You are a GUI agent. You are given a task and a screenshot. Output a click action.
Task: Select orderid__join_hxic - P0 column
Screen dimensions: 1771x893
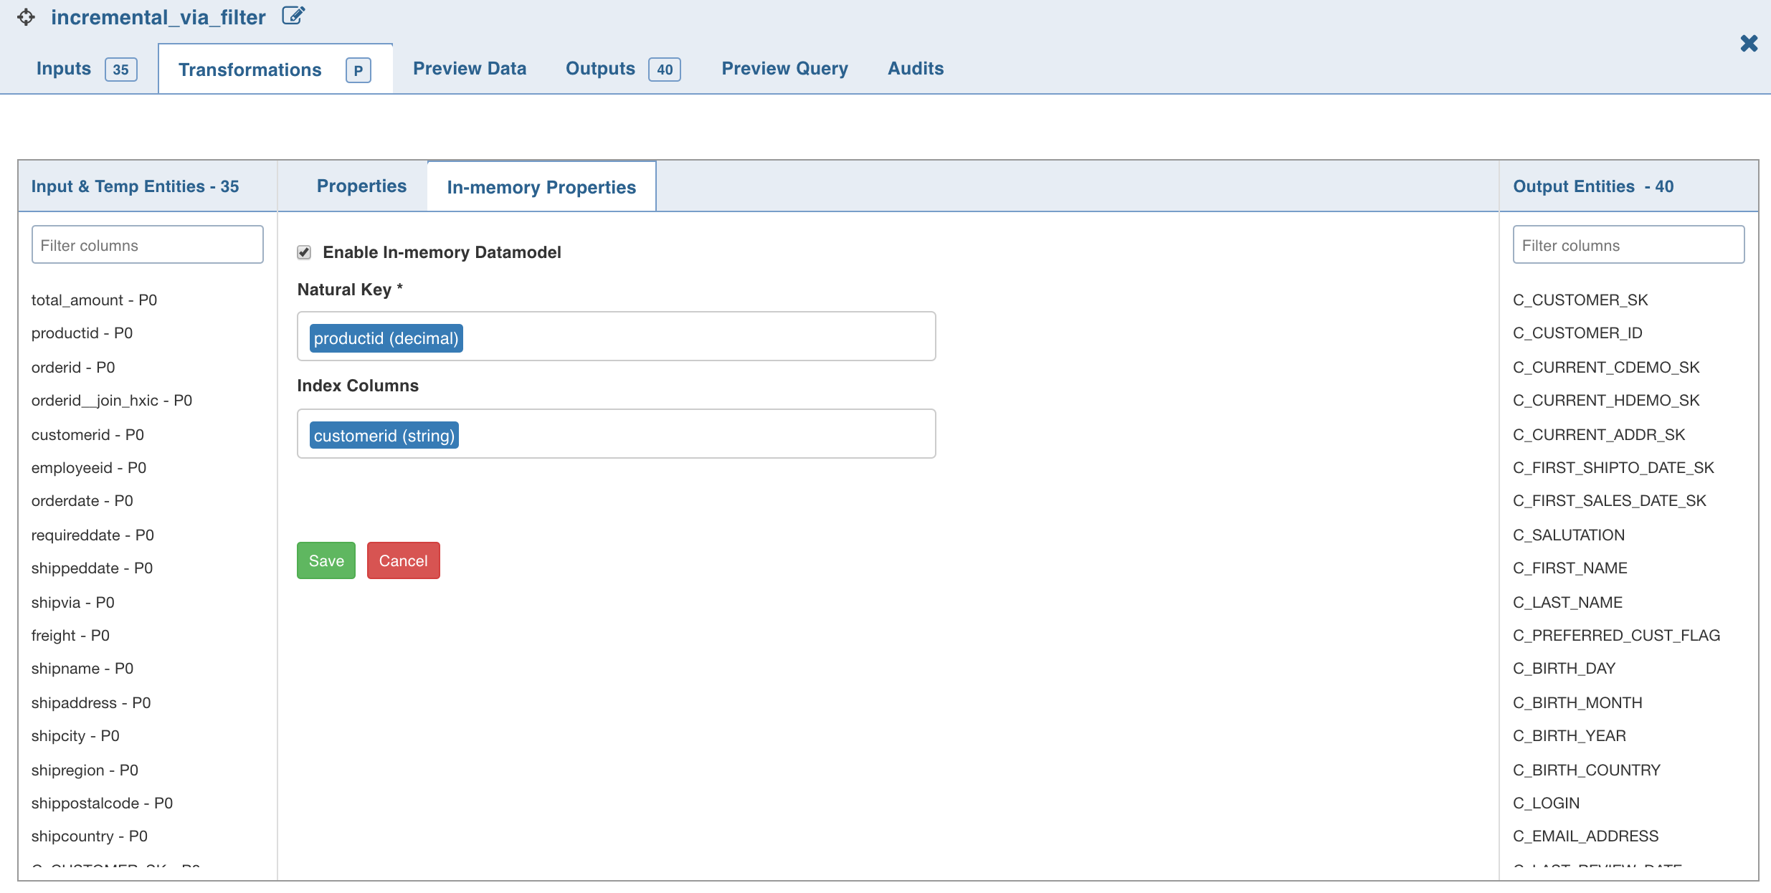(x=112, y=401)
